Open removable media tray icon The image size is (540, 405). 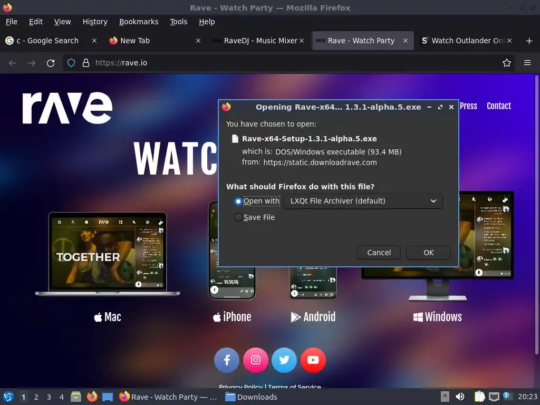445,397
